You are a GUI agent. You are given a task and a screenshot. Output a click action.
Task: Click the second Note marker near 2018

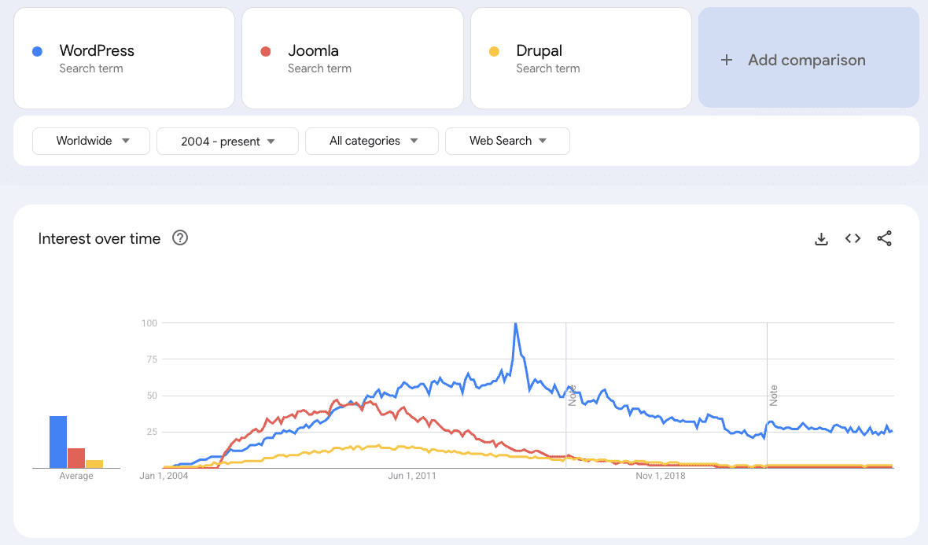click(773, 395)
